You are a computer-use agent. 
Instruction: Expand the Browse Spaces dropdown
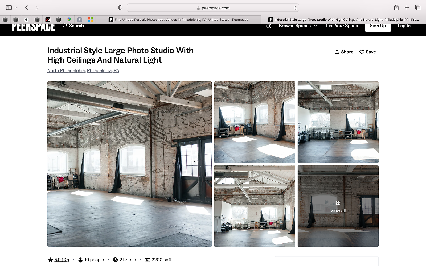point(298,26)
